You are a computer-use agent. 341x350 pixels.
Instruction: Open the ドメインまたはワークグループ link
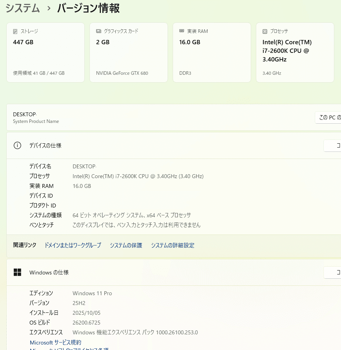click(72, 245)
